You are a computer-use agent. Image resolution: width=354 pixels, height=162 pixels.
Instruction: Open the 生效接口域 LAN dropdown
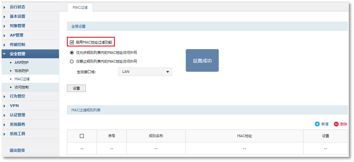click(145, 72)
